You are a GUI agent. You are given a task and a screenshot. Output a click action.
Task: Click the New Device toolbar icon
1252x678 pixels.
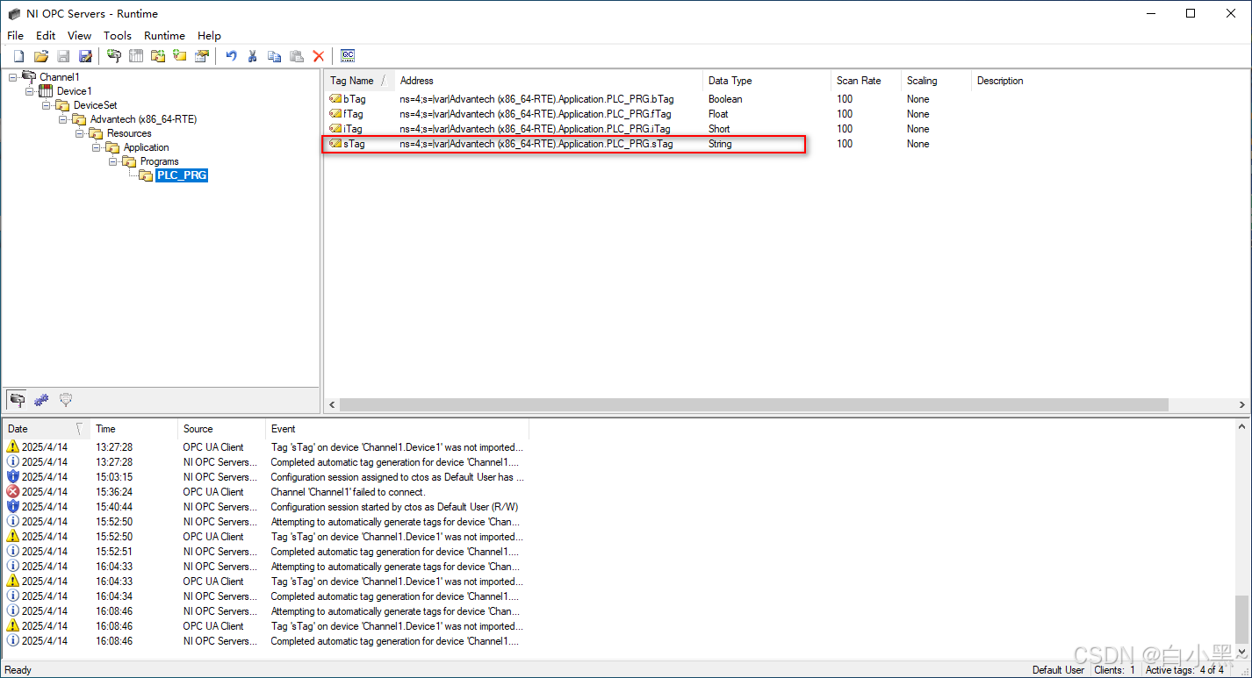136,56
